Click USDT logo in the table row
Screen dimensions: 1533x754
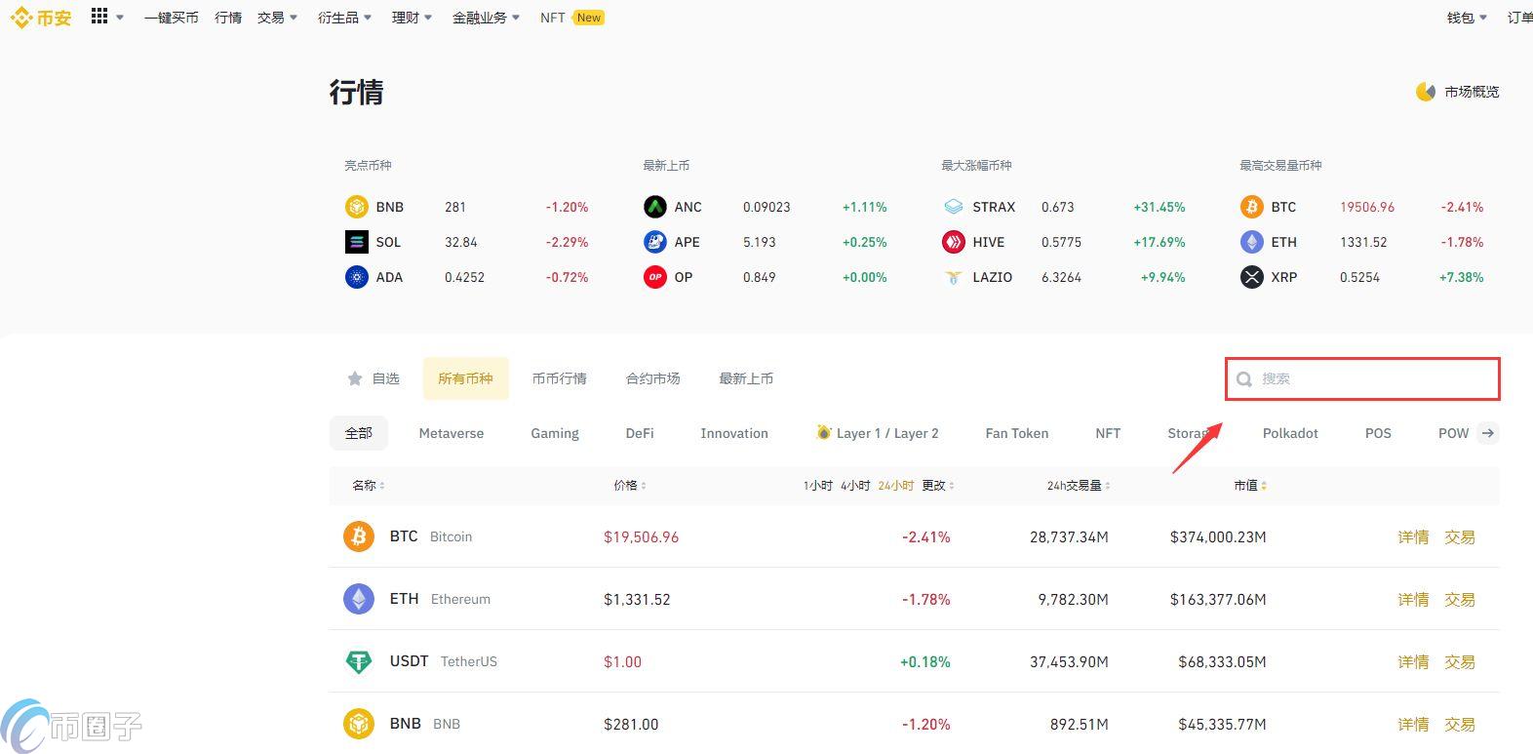tap(359, 661)
